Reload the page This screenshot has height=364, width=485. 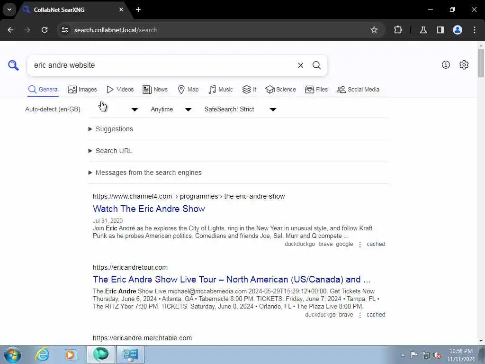click(45, 30)
